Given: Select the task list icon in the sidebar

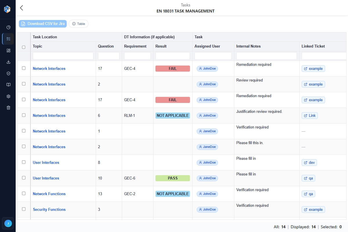Looking at the screenshot, I should point(8,39).
